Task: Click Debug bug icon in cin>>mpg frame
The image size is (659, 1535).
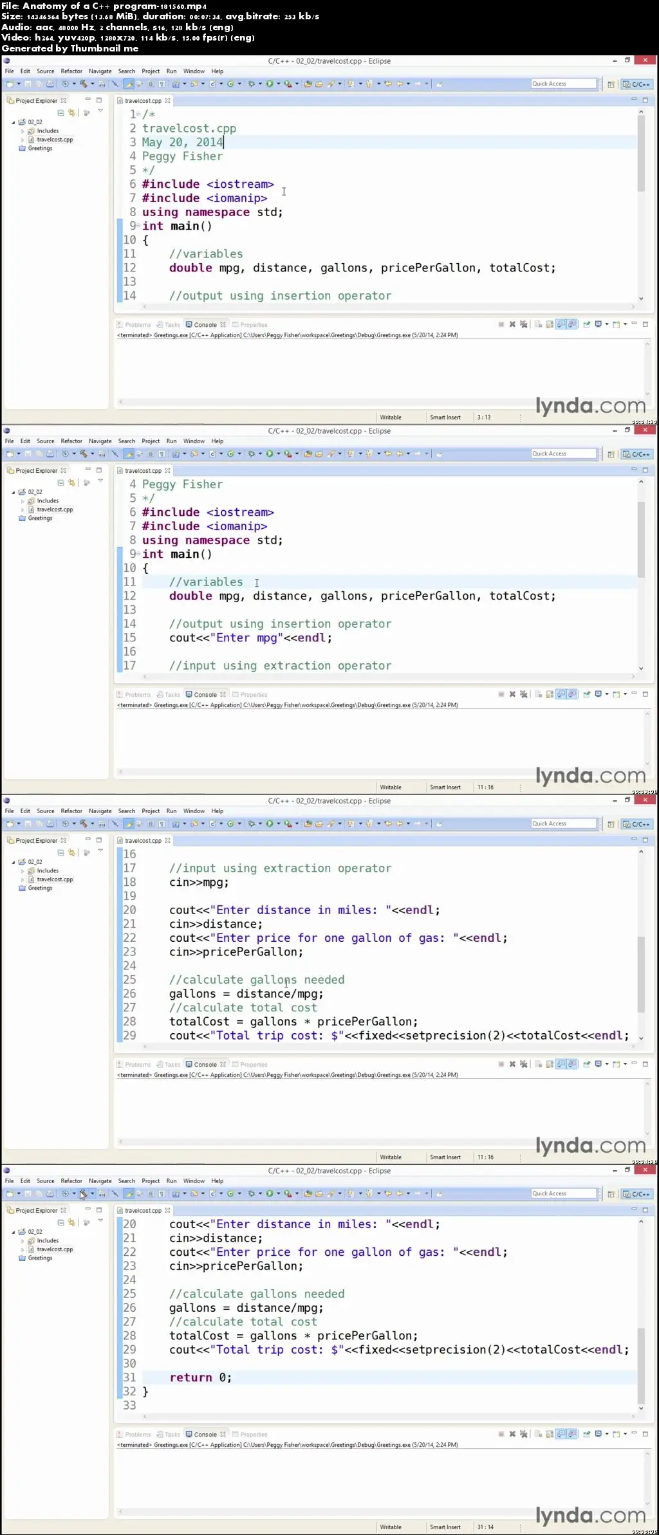Action: point(251,823)
